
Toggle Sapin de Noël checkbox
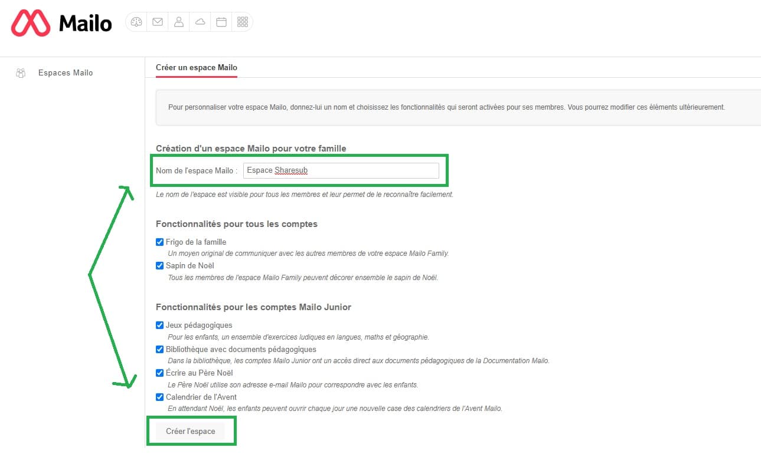159,265
